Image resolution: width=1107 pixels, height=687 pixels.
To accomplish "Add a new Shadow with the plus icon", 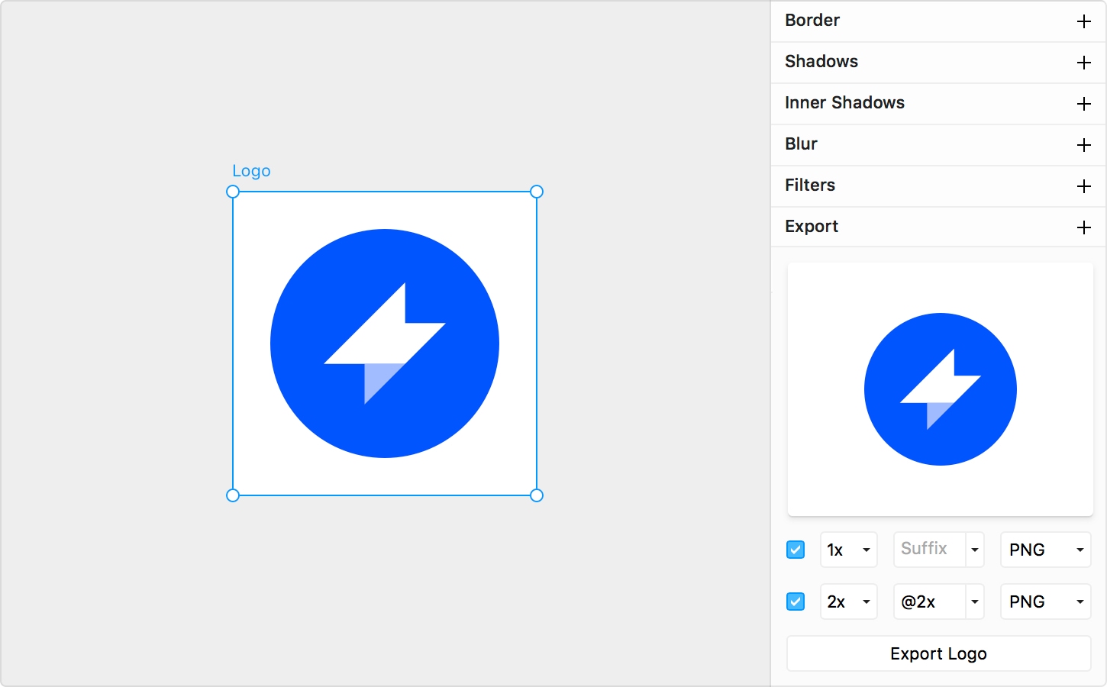I will click(1083, 63).
